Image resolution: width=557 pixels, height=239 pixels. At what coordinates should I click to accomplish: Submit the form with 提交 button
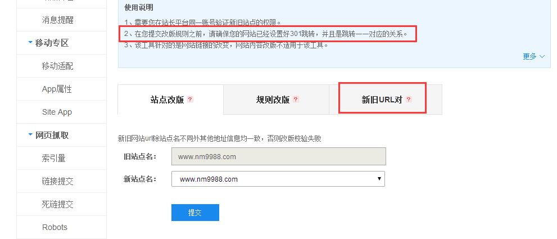click(195, 213)
